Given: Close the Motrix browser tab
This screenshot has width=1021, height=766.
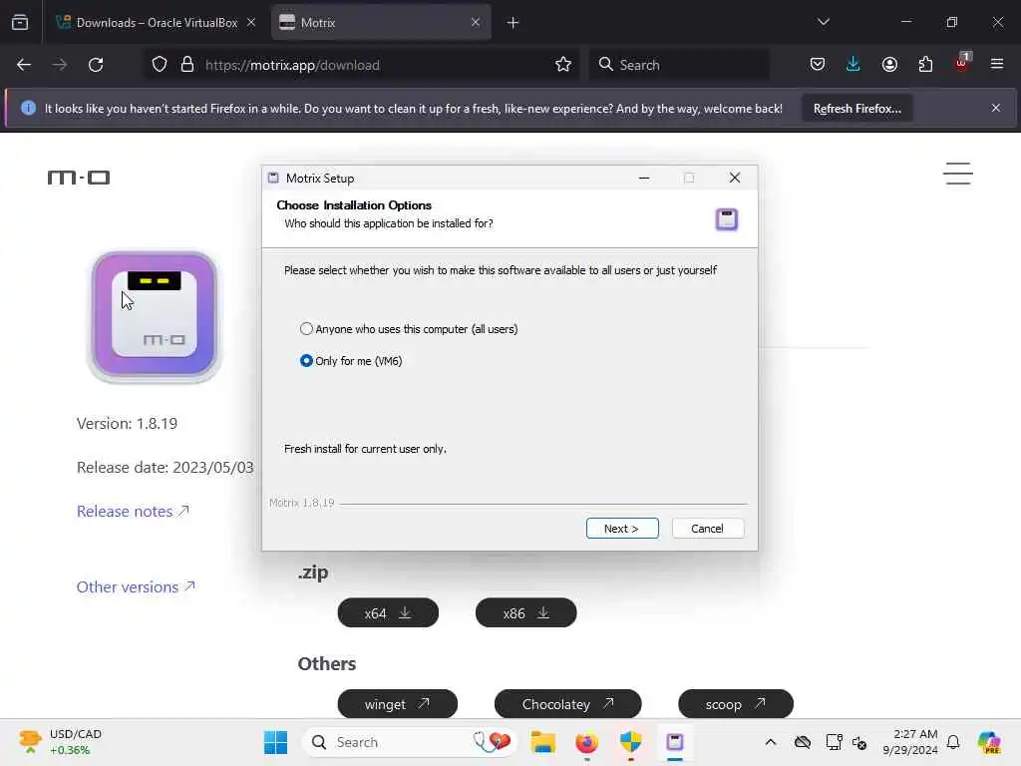Looking at the screenshot, I should [x=476, y=23].
